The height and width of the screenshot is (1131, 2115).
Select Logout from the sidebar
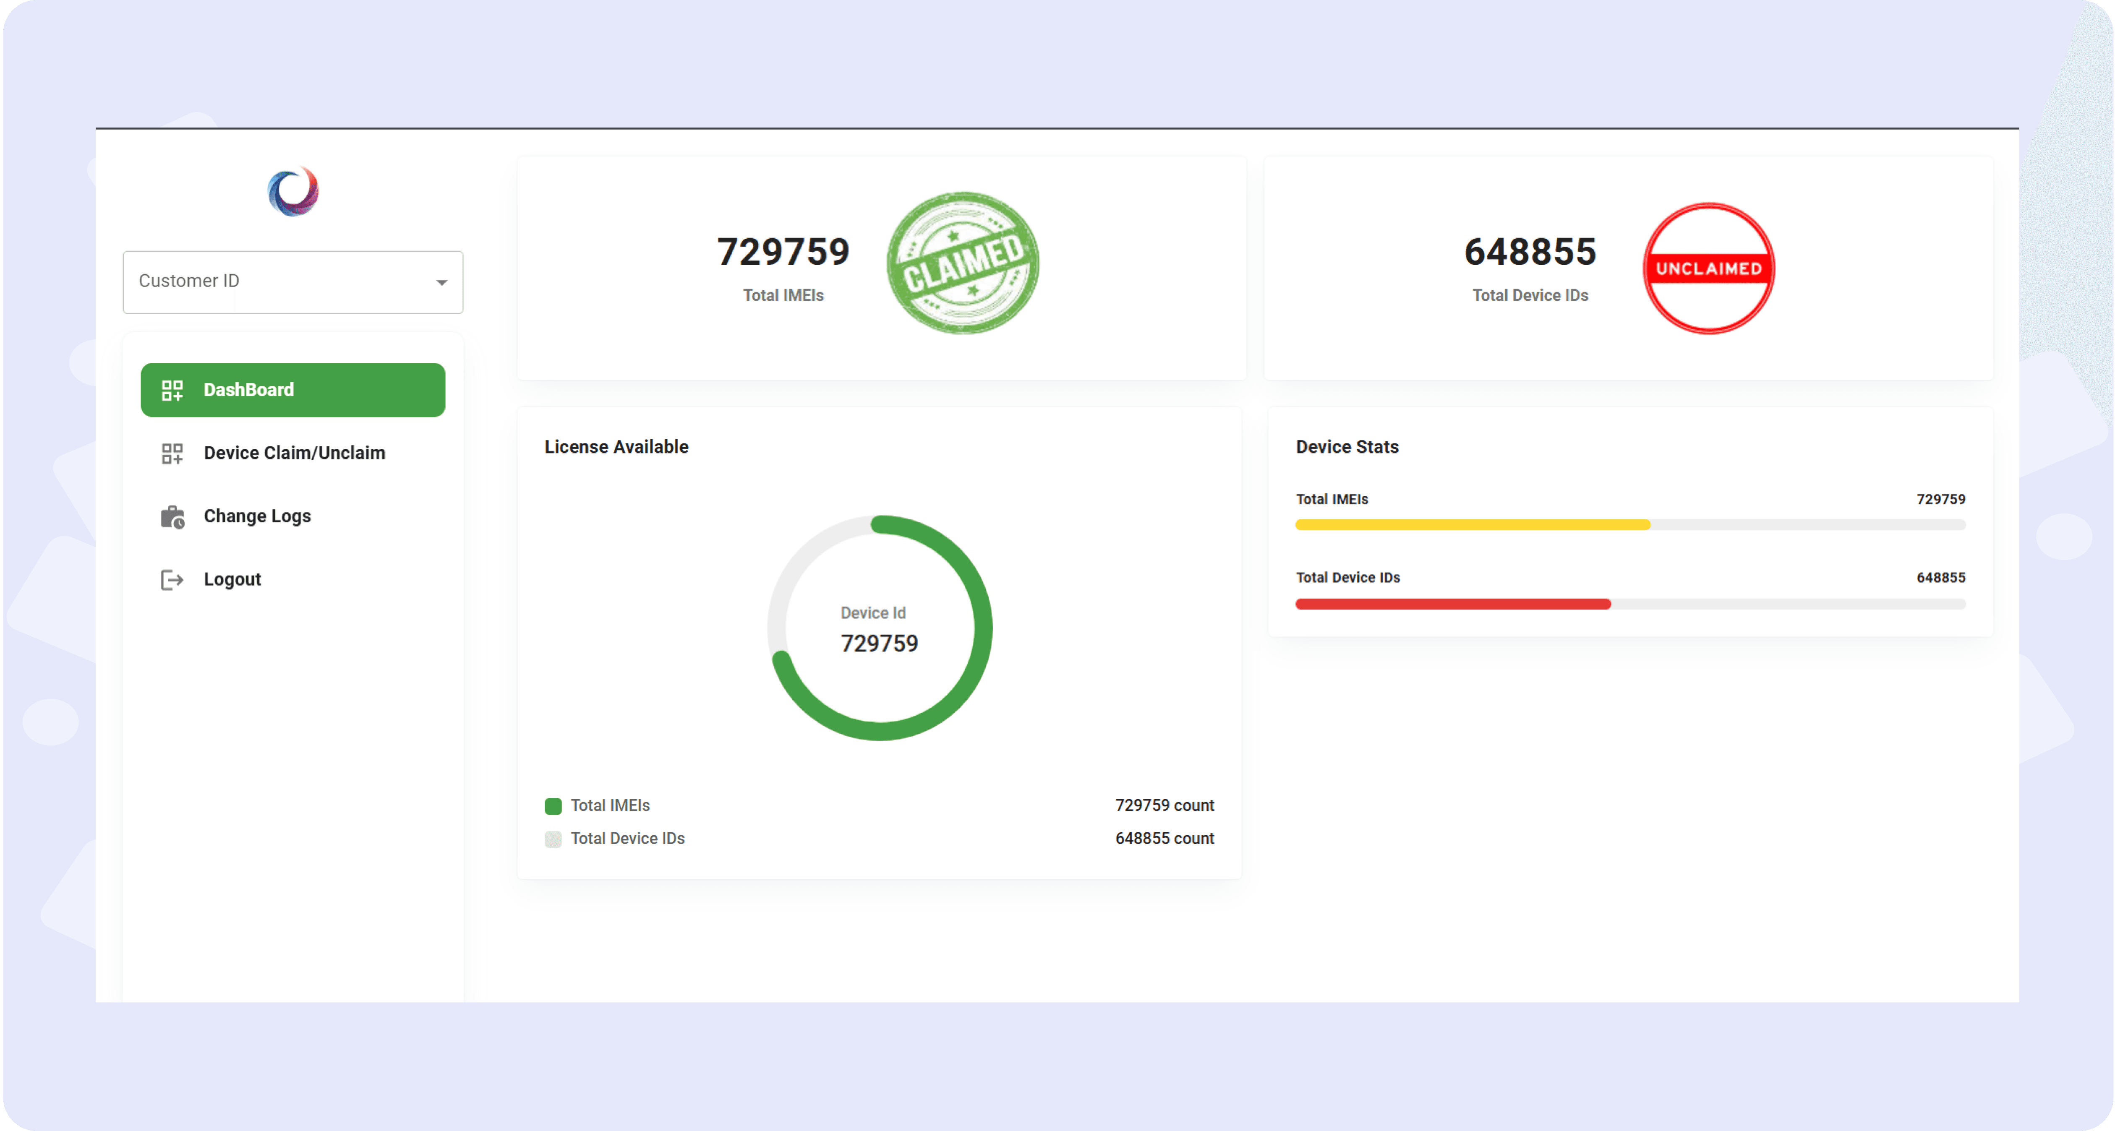click(293, 579)
